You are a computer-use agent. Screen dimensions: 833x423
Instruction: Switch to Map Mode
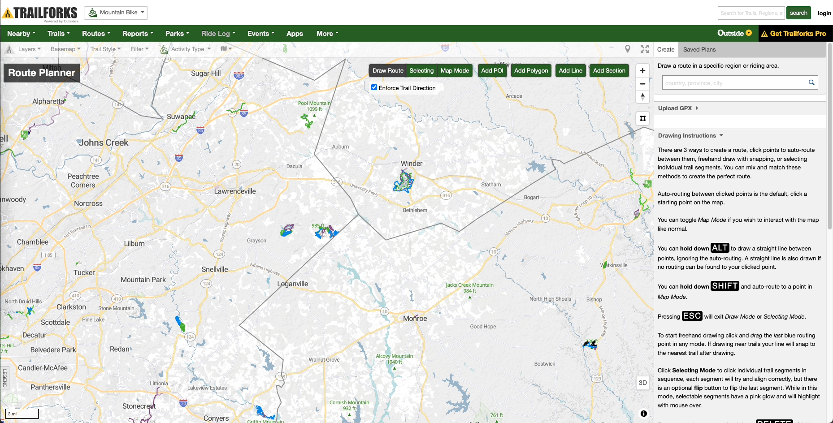tap(455, 71)
